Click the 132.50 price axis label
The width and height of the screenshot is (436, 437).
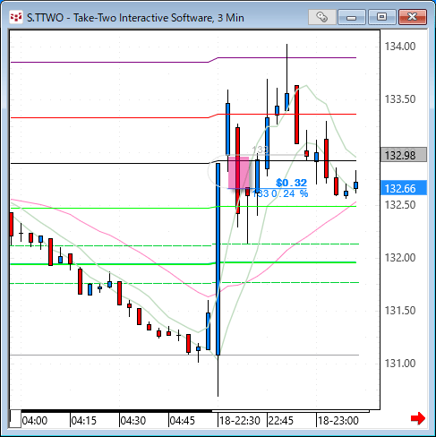click(400, 205)
